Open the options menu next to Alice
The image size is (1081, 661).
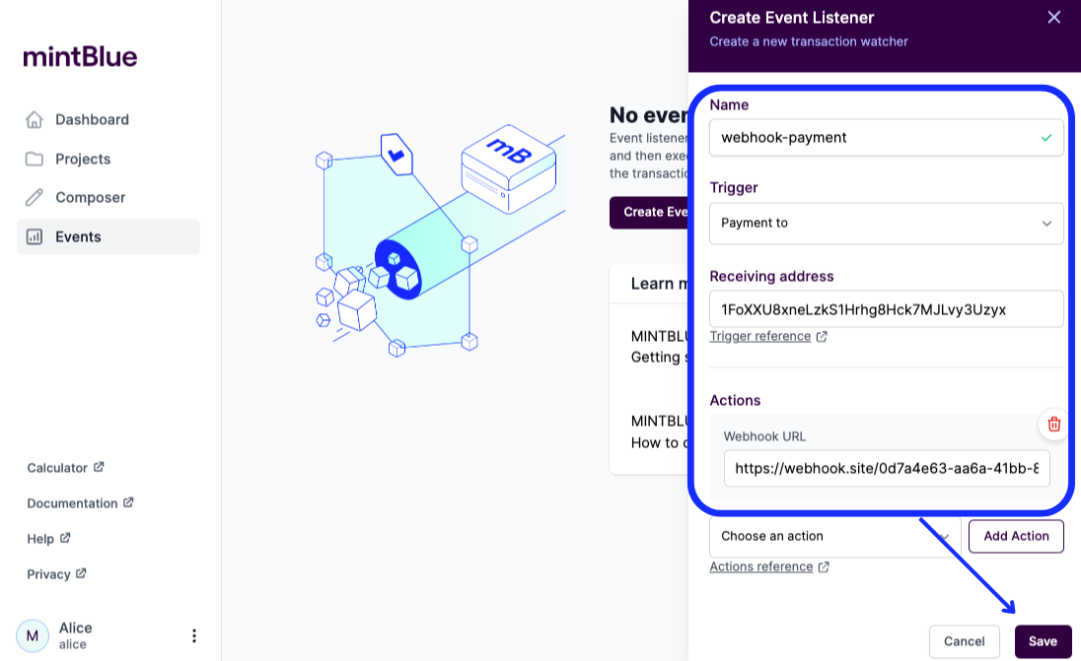click(x=193, y=635)
